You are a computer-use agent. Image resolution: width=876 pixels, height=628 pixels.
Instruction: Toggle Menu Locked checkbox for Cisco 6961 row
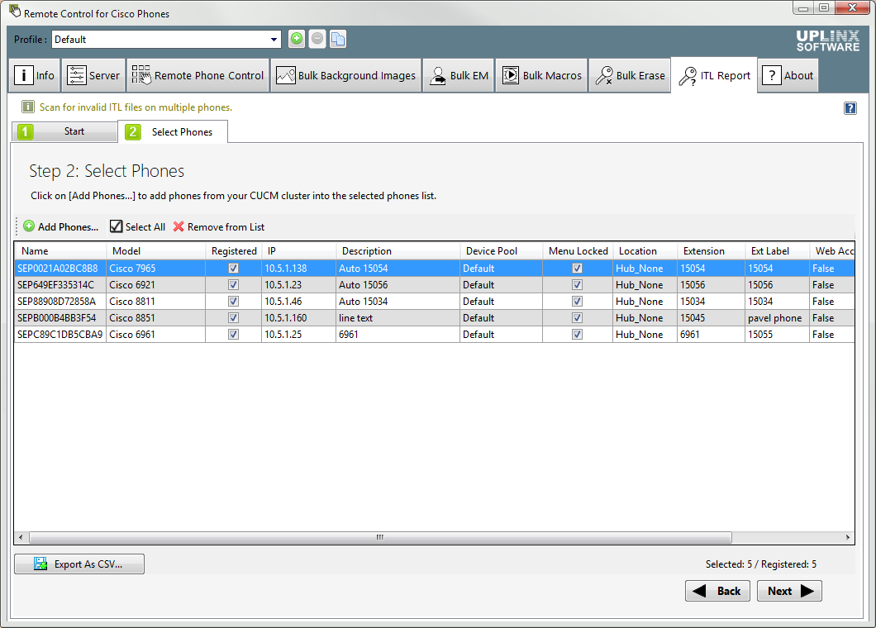(x=577, y=334)
